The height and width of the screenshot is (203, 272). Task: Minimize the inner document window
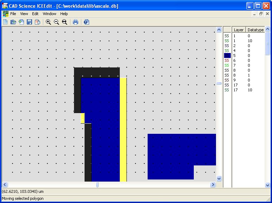(x=254, y=14)
